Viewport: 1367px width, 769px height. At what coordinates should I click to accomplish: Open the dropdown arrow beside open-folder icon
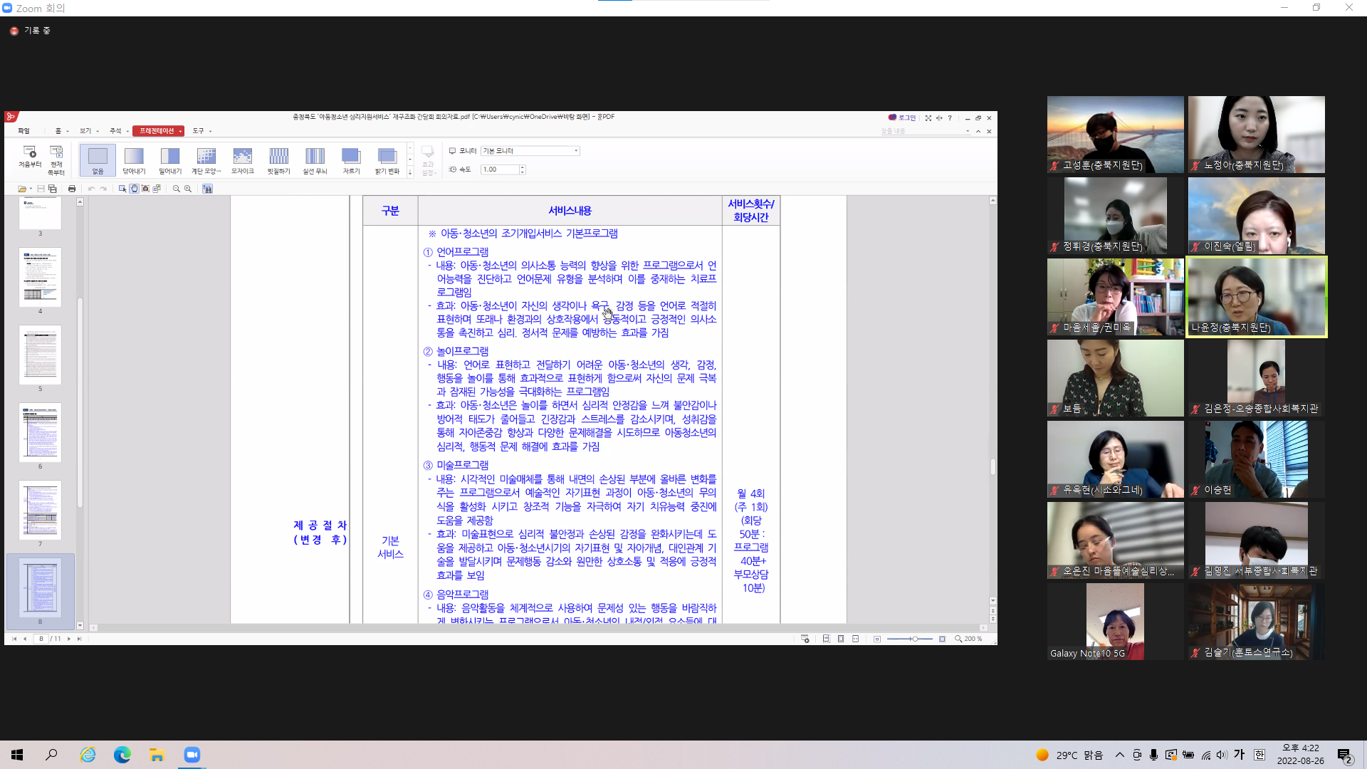(31, 189)
